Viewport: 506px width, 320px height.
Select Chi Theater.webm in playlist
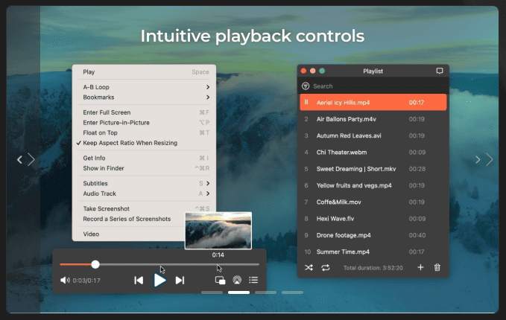(373, 152)
